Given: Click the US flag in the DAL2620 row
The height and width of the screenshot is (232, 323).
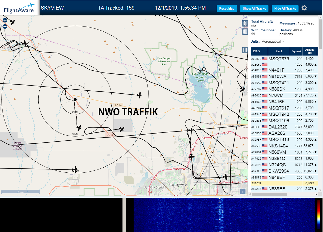Looking at the screenshot, I should tap(265, 127).
